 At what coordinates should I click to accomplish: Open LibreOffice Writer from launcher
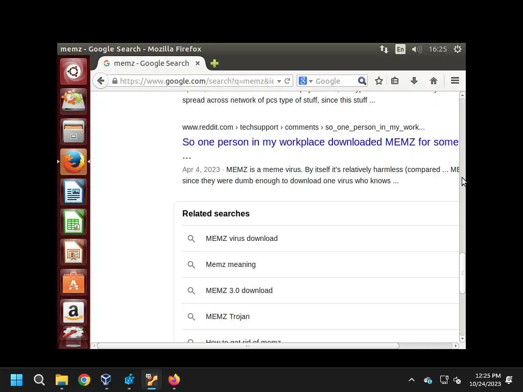pyautogui.click(x=74, y=192)
